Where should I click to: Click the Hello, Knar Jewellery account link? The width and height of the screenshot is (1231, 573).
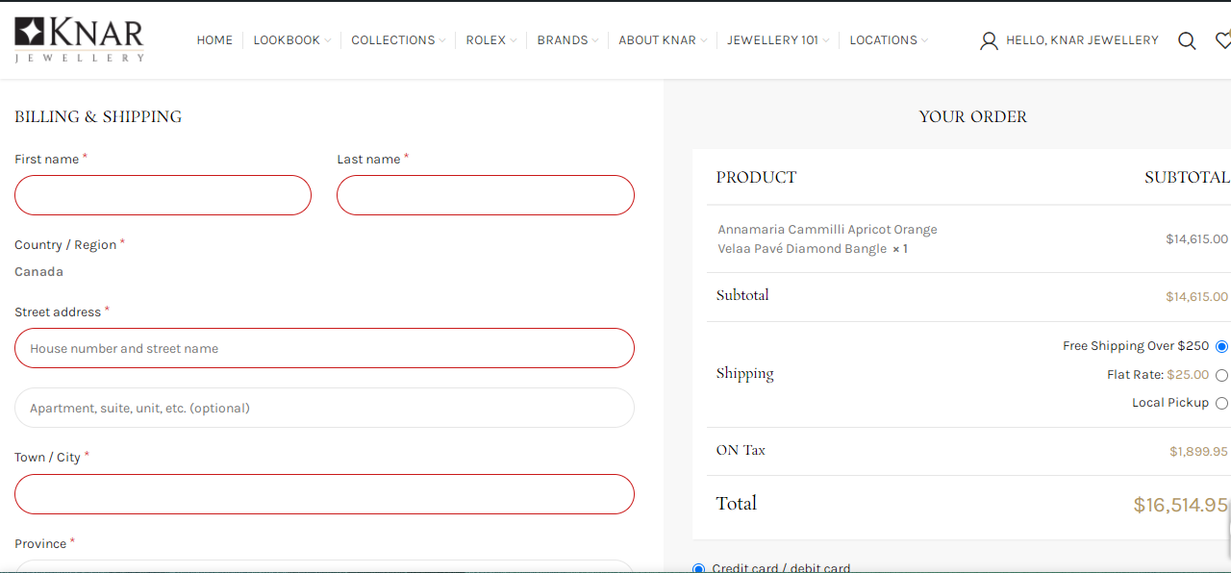coord(1082,40)
